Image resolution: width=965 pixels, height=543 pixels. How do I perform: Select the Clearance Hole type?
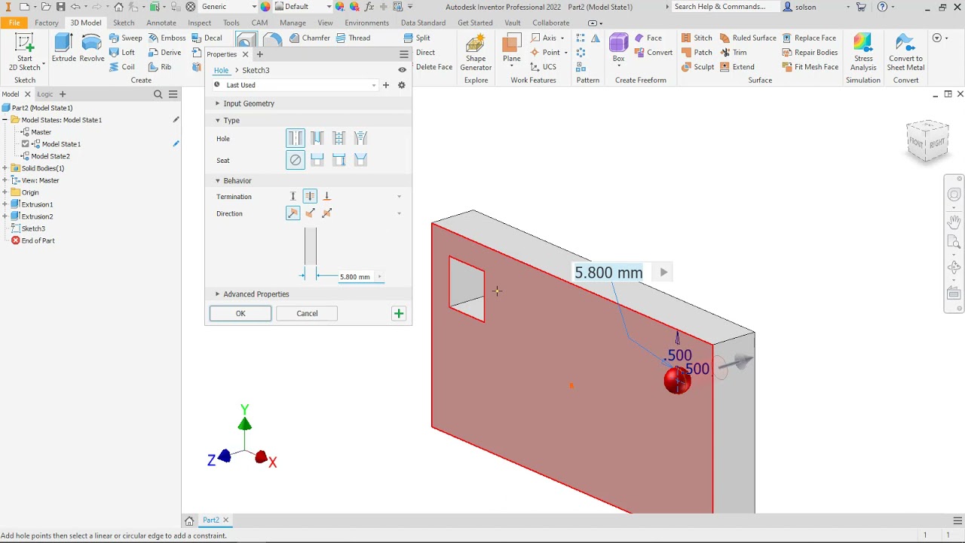click(317, 138)
